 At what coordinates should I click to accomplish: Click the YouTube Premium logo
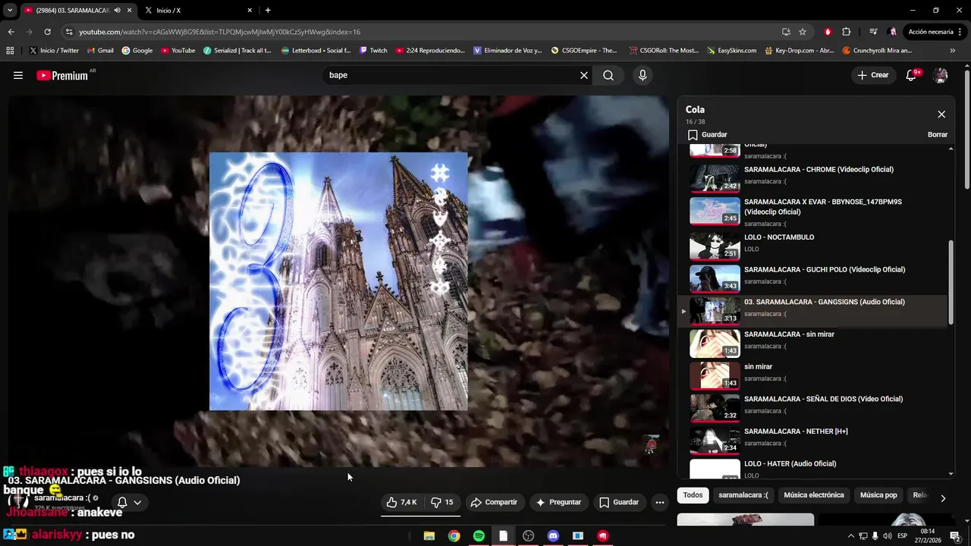(x=62, y=75)
